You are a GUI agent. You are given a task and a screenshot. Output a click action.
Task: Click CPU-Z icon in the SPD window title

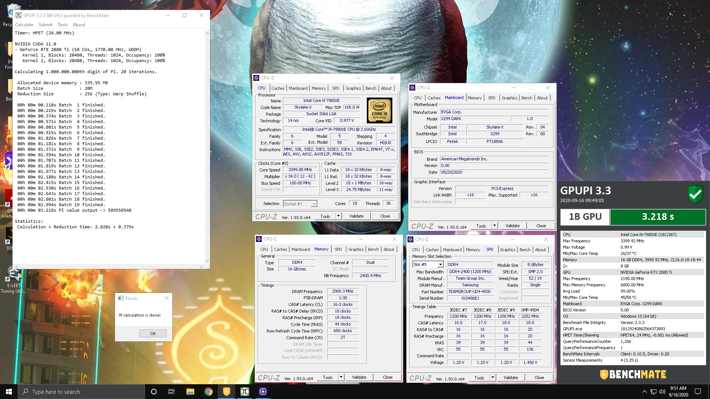tap(410, 239)
